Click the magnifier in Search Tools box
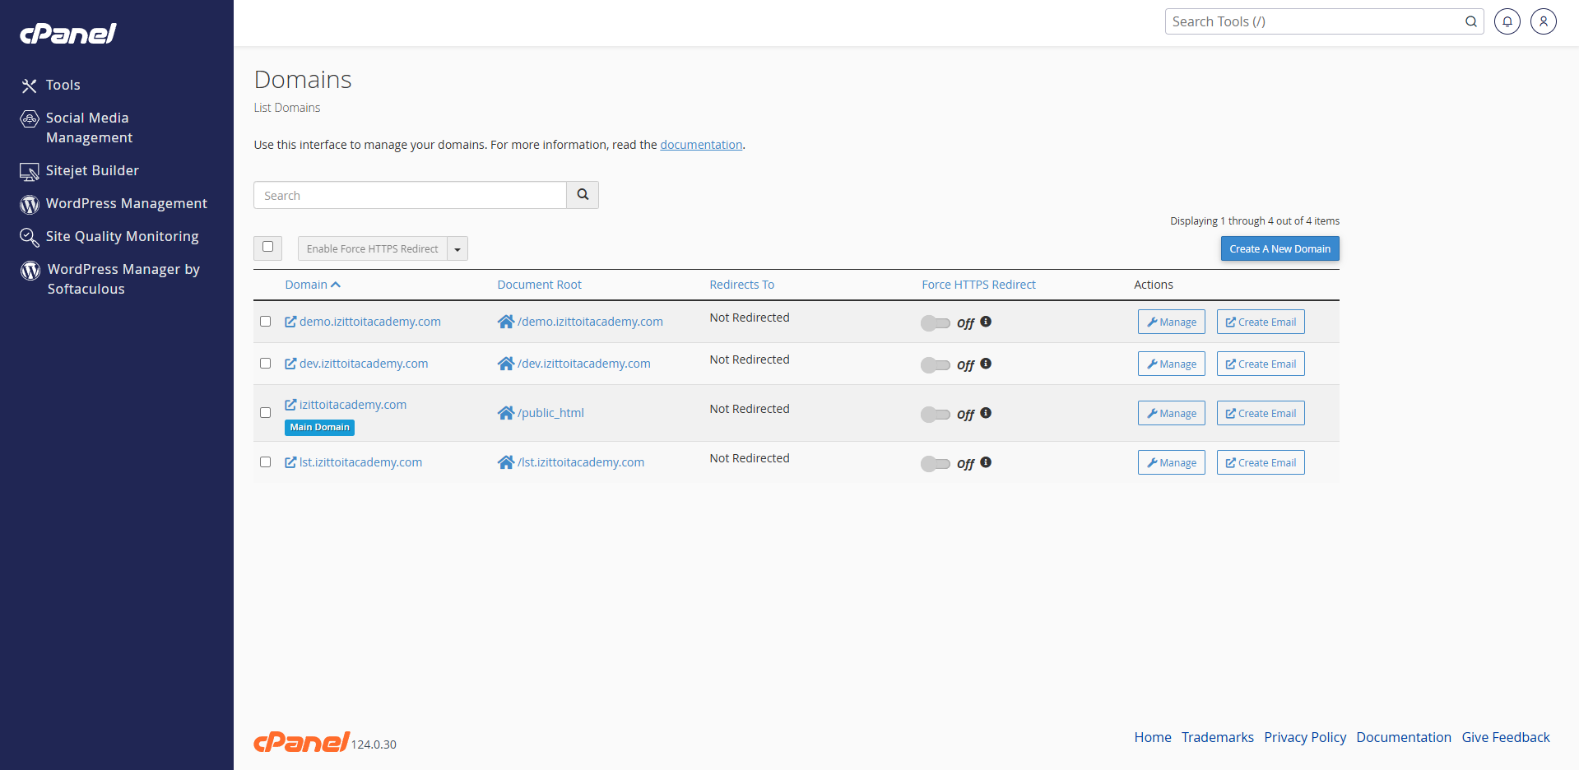Viewport: 1579px width, 770px height. point(1471,21)
